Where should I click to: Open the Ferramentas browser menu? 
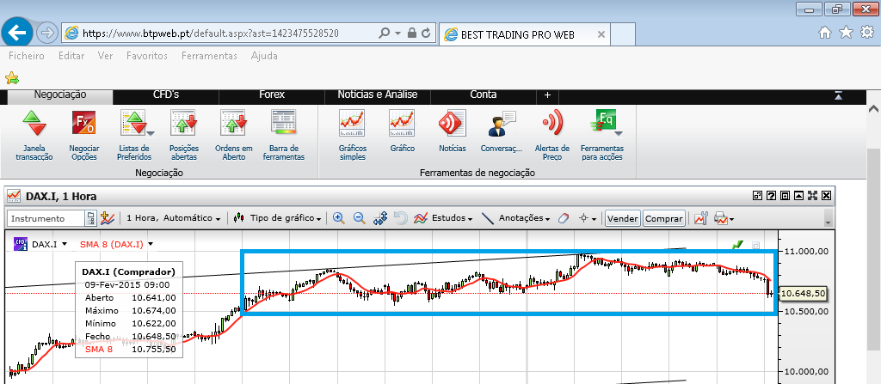click(x=209, y=56)
